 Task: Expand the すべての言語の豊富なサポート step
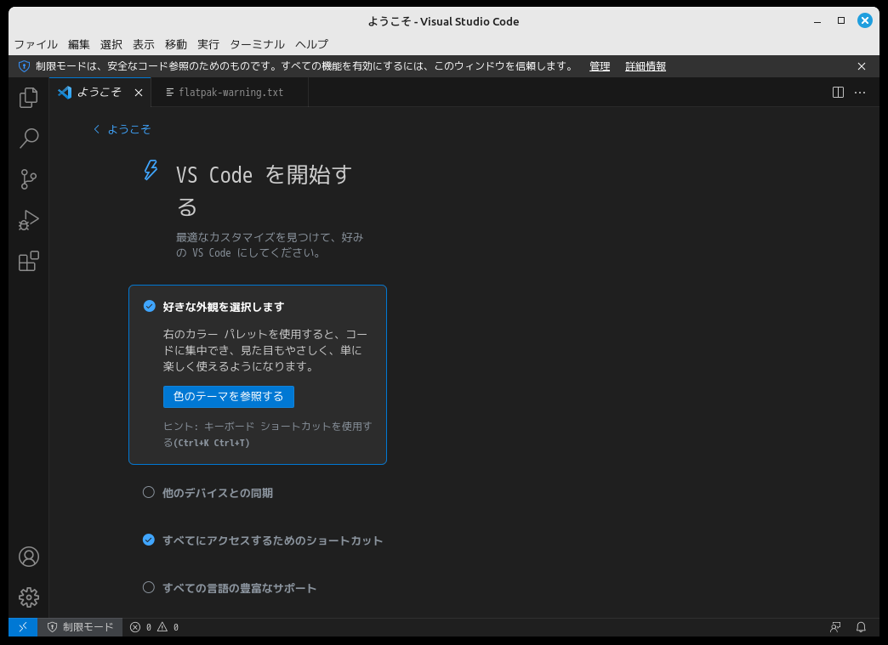pos(239,588)
